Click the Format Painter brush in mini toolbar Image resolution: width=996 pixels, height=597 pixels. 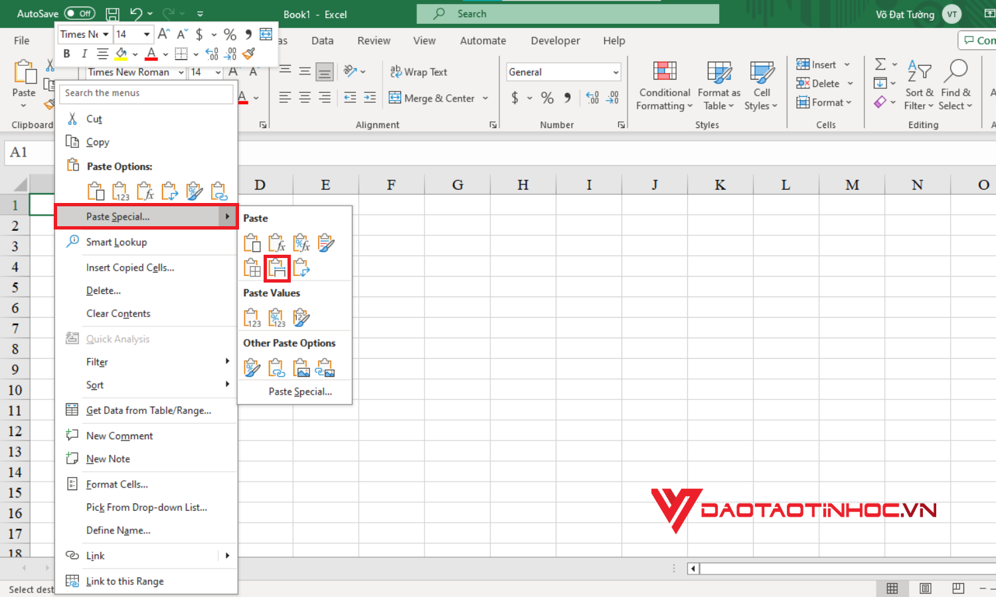tap(248, 54)
